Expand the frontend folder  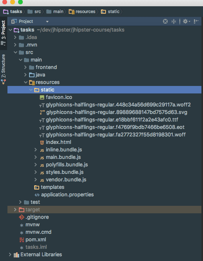click(x=26, y=67)
